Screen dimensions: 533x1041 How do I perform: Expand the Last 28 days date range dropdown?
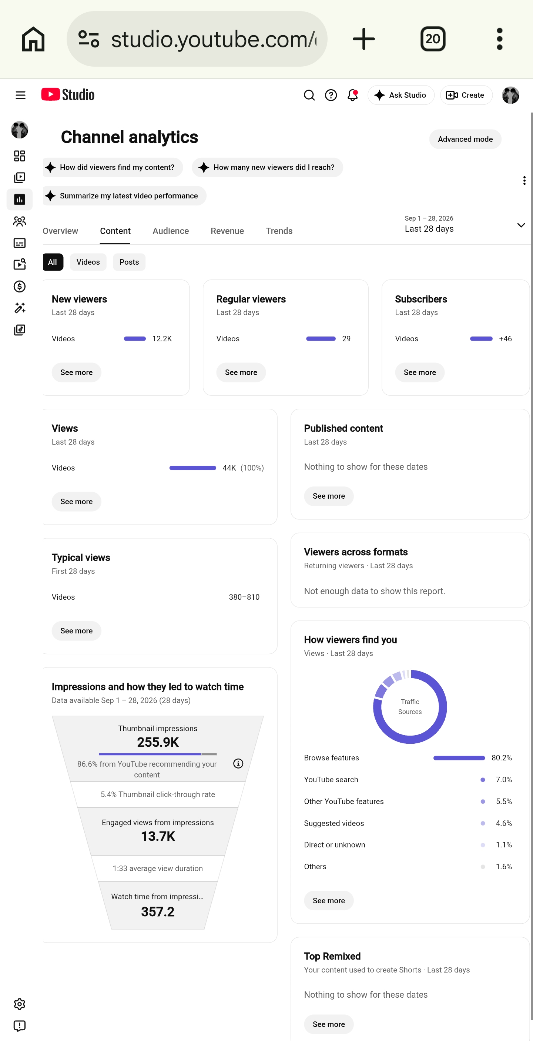click(465, 225)
